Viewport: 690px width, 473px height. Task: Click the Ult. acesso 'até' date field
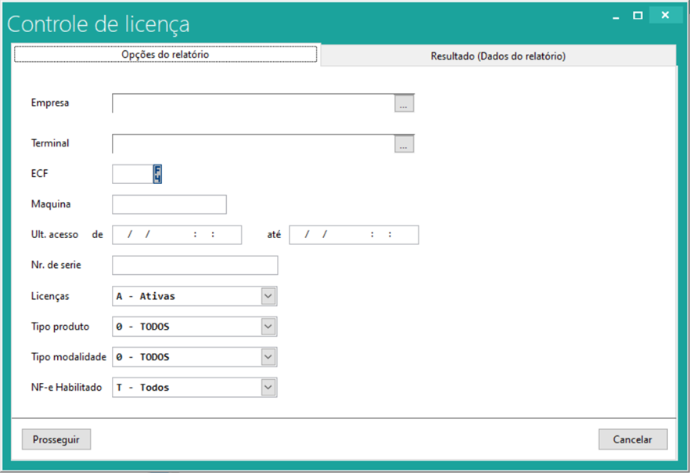pyautogui.click(x=354, y=235)
